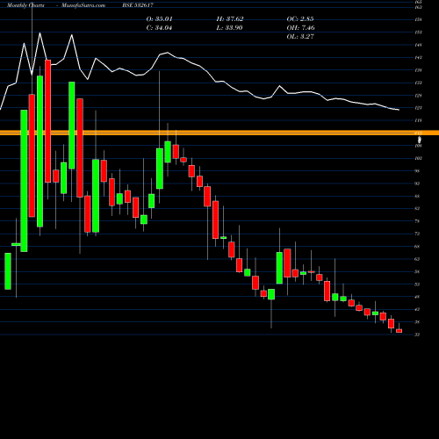Click the '53' price axis label
Viewport: 439px width, 439px height.
click(417, 284)
